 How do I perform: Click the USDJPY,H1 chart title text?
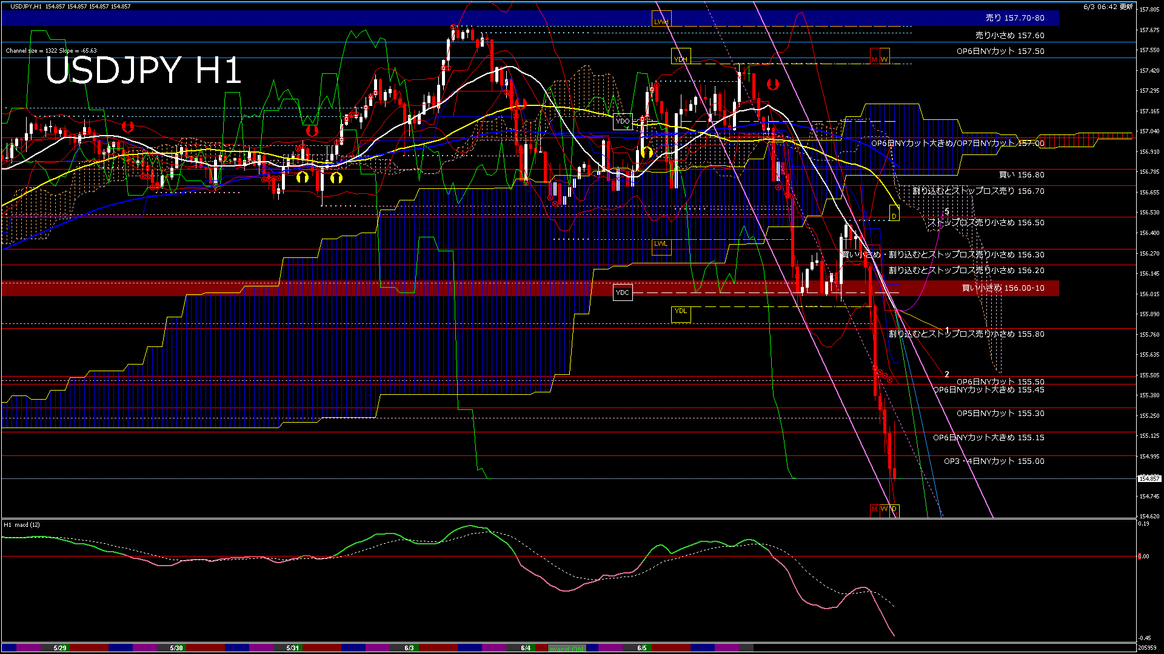pyautogui.click(x=26, y=6)
